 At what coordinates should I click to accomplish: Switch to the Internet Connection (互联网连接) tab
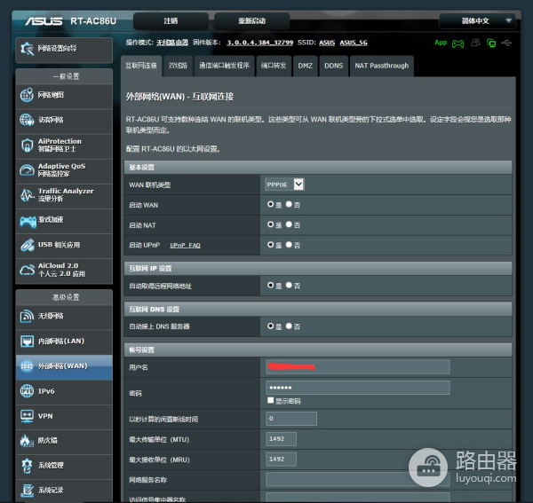[x=141, y=66]
